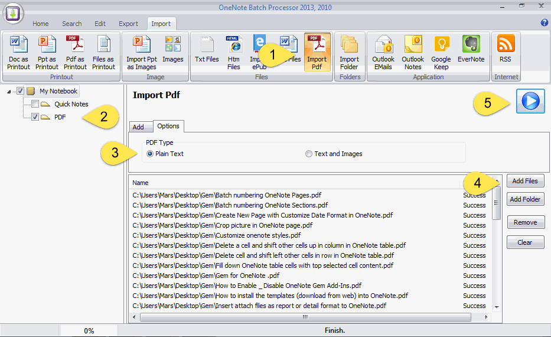Click the vertical scrollbar thumb in file list
The height and width of the screenshot is (337, 551).
coord(496,203)
